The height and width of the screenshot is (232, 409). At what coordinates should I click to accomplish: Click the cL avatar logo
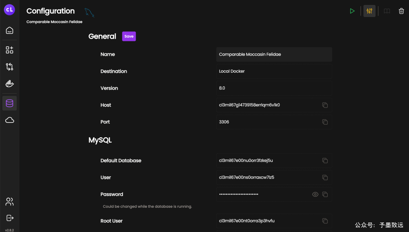(x=9, y=9)
